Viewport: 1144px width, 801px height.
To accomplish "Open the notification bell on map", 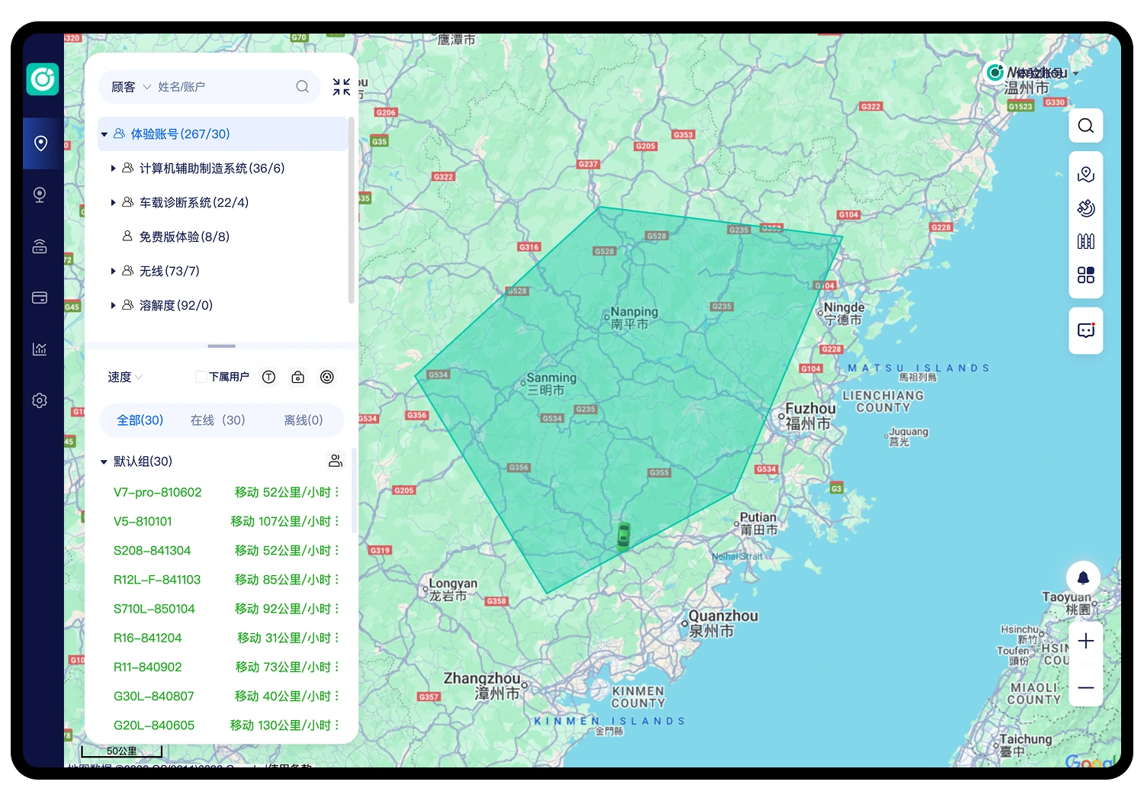I will [x=1082, y=577].
